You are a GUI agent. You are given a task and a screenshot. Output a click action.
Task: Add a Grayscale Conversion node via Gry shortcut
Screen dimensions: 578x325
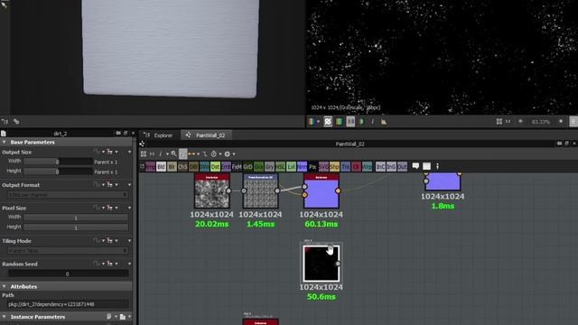[x=269, y=167]
